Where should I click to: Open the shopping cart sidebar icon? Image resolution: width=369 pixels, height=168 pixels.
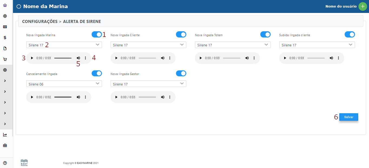click(x=5, y=59)
